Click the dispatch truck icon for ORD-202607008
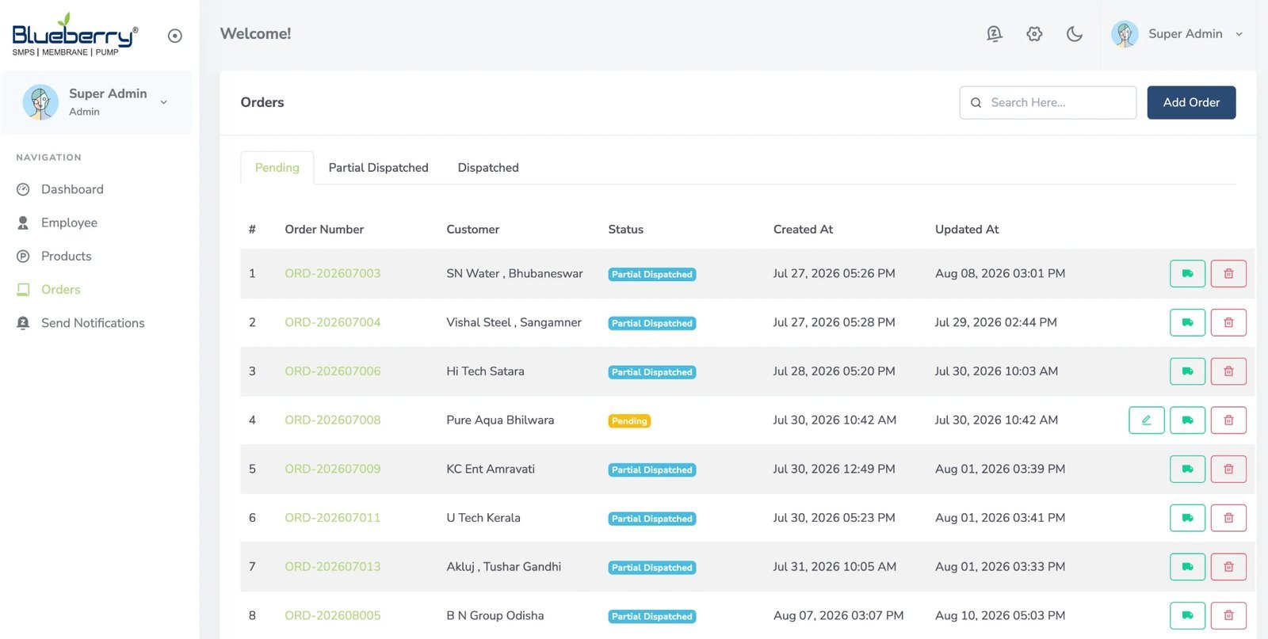The height and width of the screenshot is (639, 1268). (x=1187, y=420)
